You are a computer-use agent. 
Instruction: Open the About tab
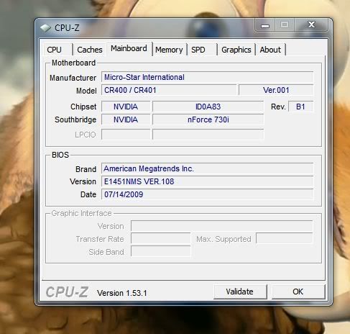pyautogui.click(x=270, y=50)
